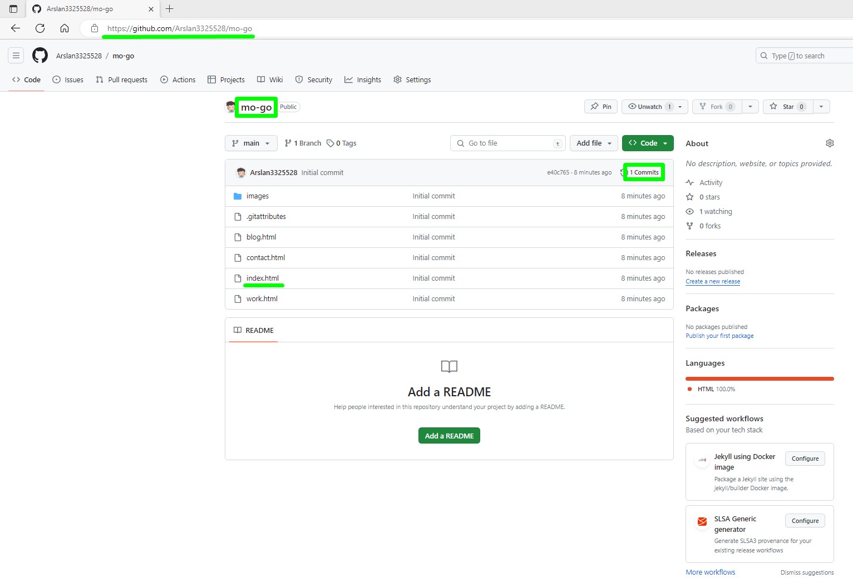Screen dimensions: 853x578
Task: Open the More workflows link
Action: coord(711,572)
